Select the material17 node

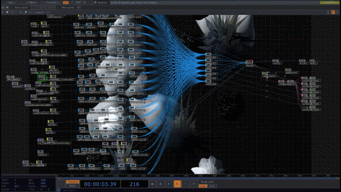click(x=134, y=129)
